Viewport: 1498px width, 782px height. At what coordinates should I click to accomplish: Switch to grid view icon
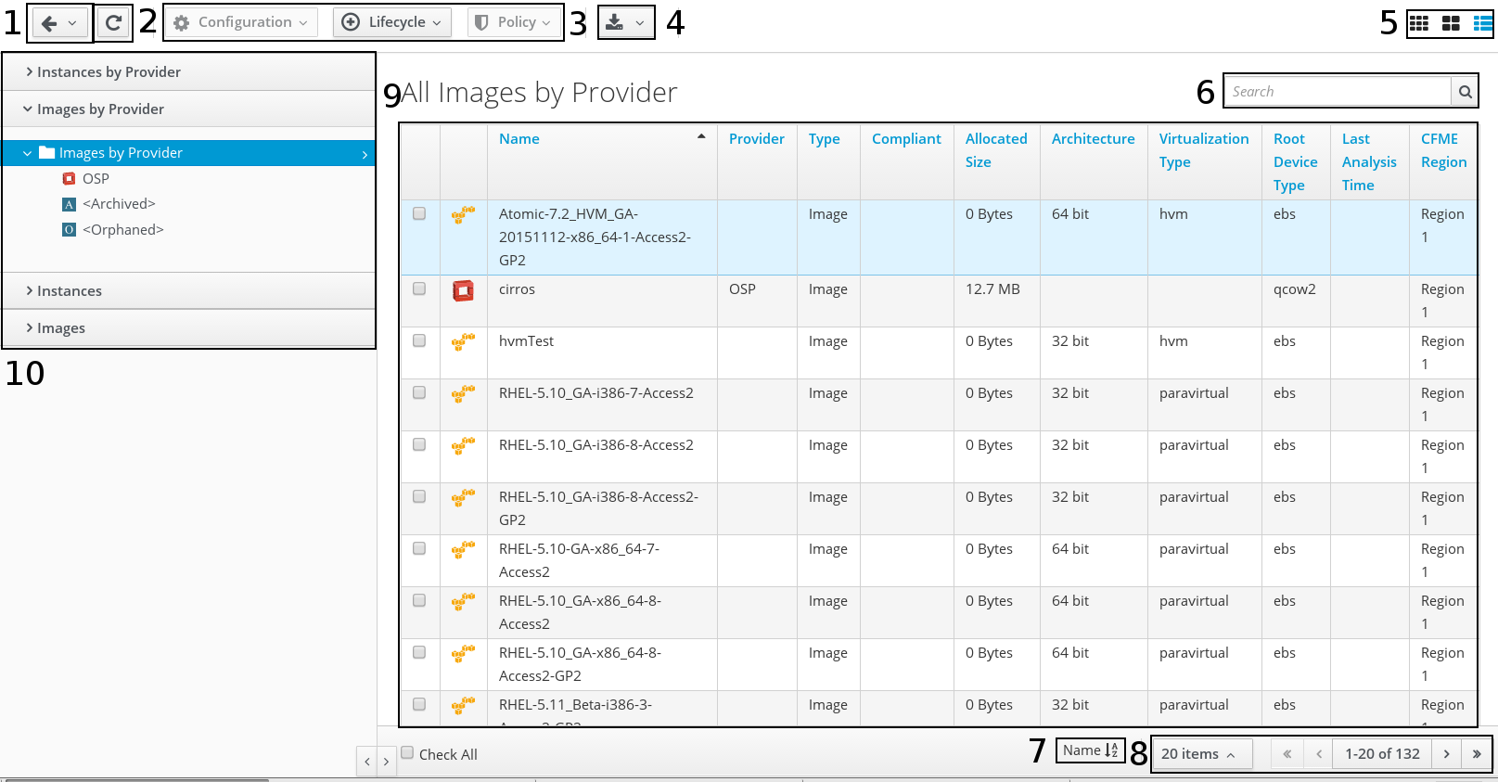pyautogui.click(x=1419, y=24)
